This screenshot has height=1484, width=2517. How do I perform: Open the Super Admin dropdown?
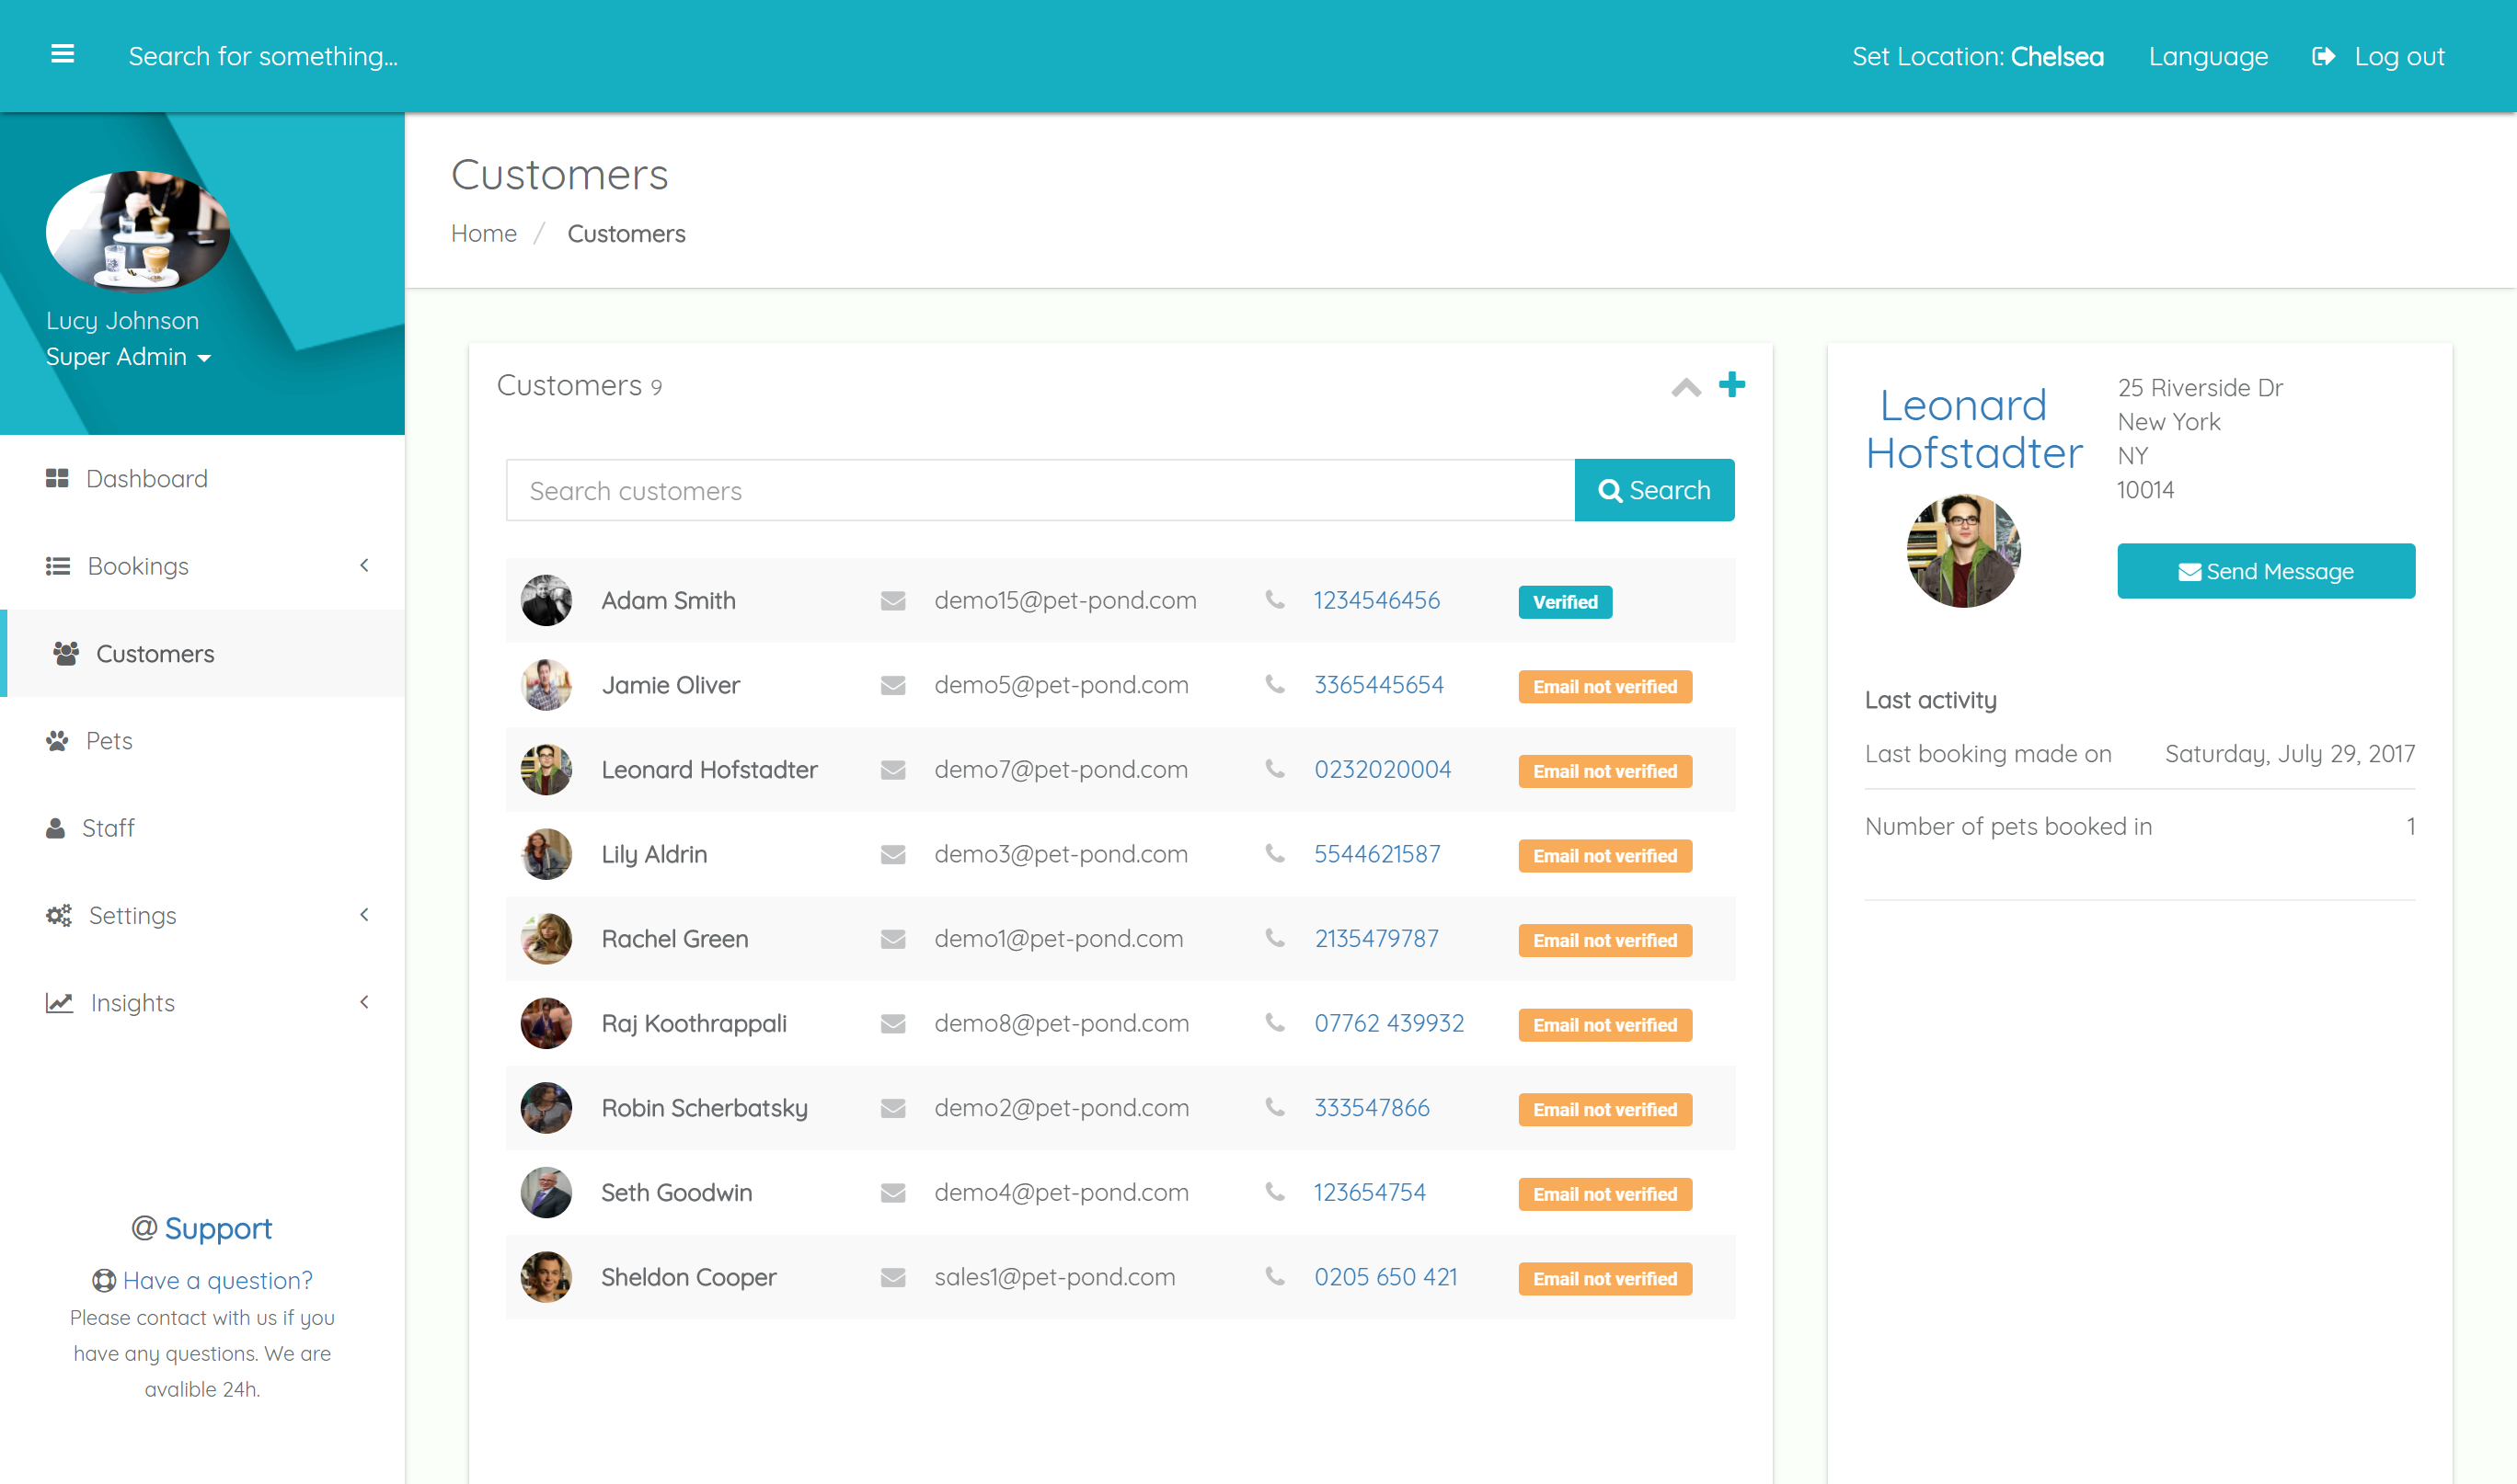[x=128, y=357]
